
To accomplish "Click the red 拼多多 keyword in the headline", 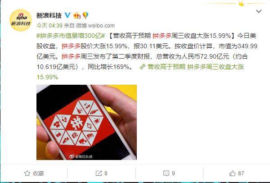I will coord(162,36).
